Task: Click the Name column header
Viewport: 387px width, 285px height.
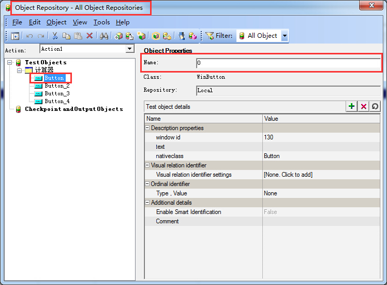Action: 204,119
